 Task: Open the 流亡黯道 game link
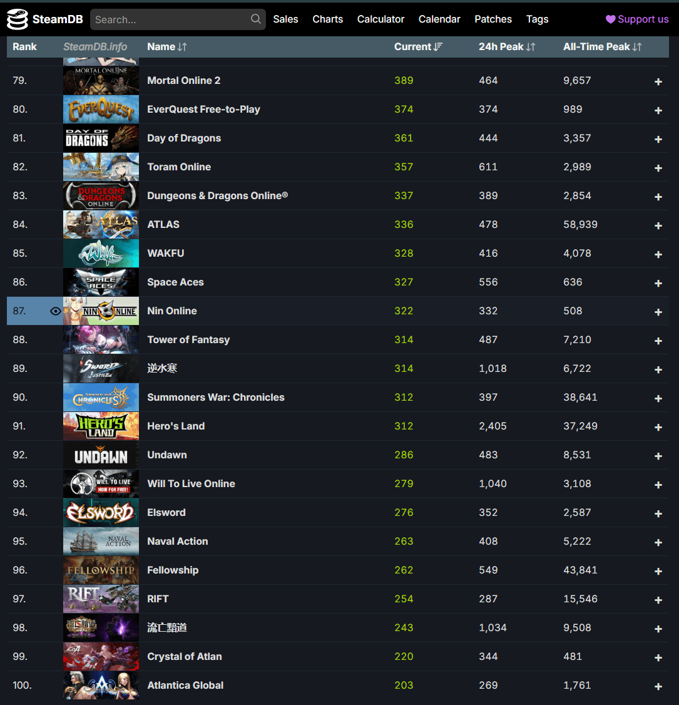click(166, 627)
